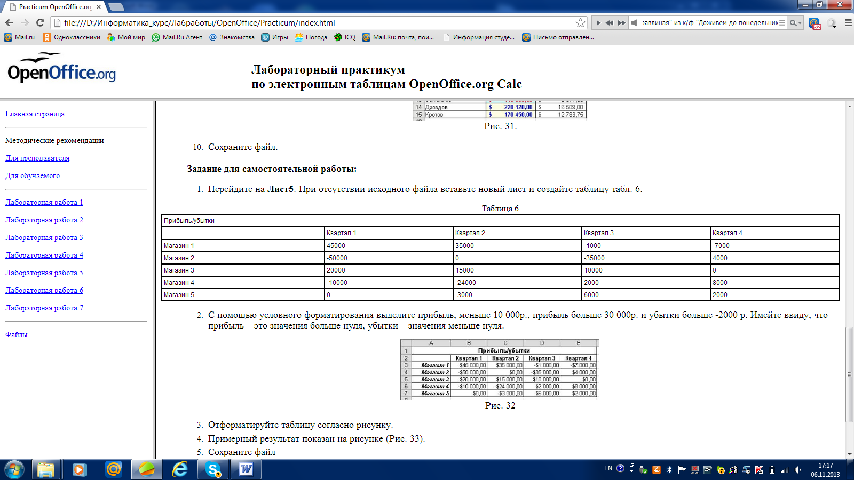Screen dimensions: 854x480
Task: Open the music player playlist icon
Action: (782, 23)
